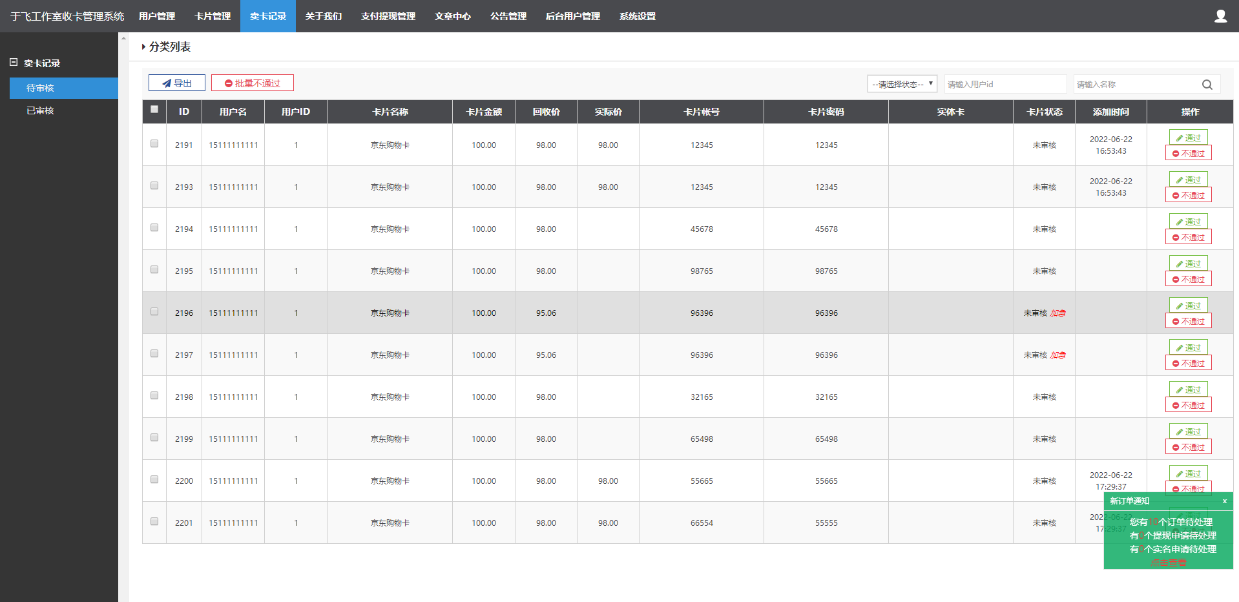Screen dimensions: 1239x602
Task: Collapse the 卖卡记录 sidebar section
Action: [x=14, y=63]
